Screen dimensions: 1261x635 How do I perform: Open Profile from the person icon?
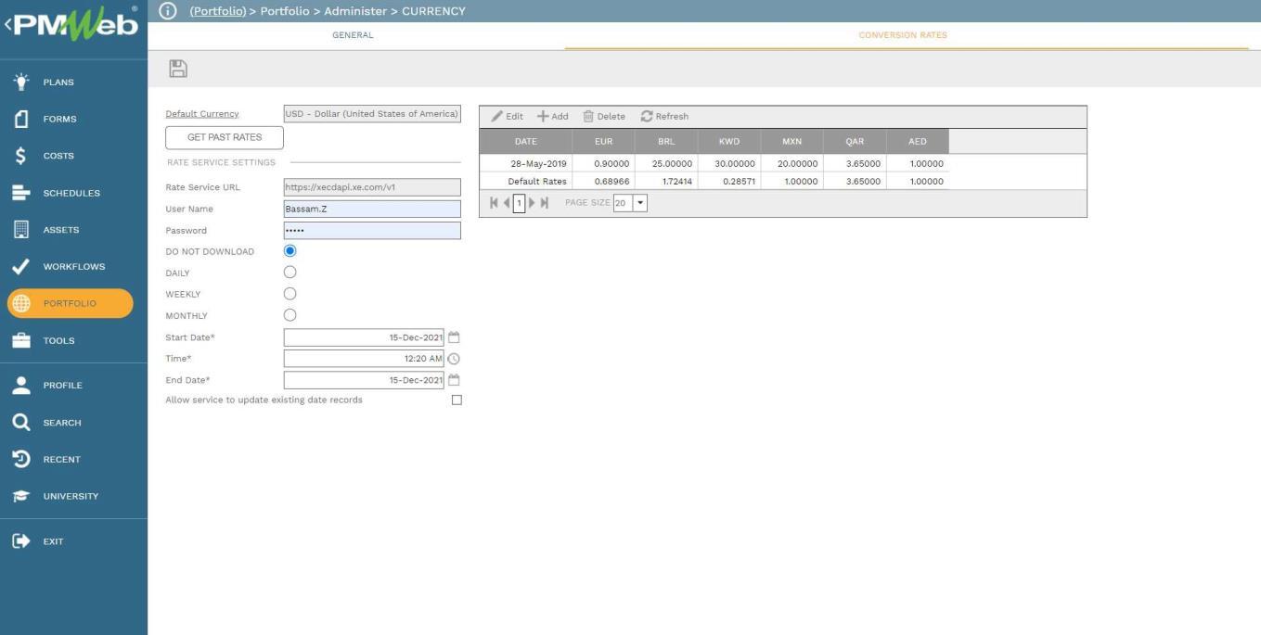point(20,385)
